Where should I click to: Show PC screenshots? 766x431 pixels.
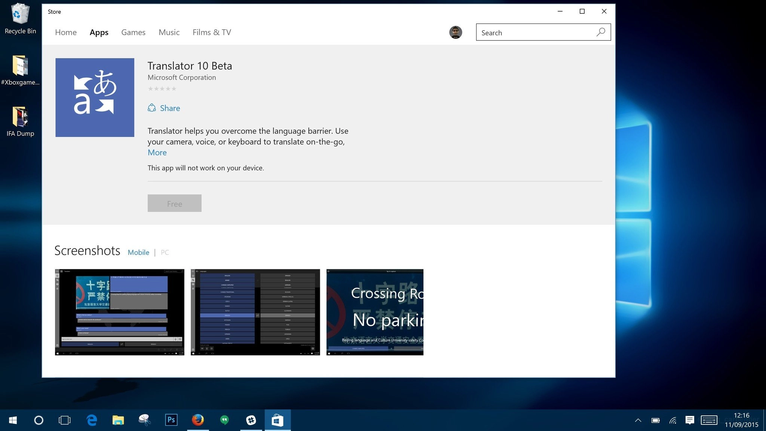165,253
